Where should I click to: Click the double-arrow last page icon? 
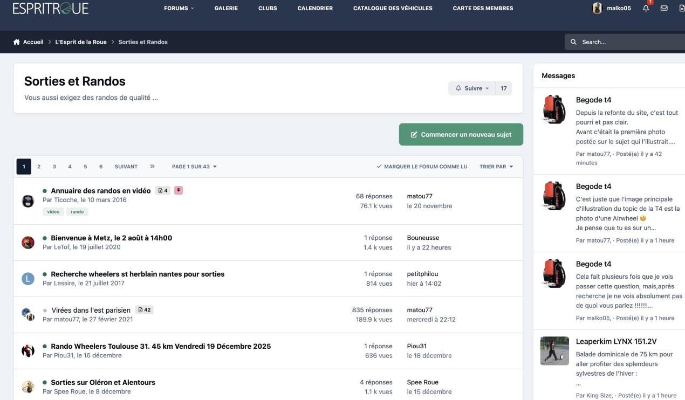coord(153,167)
